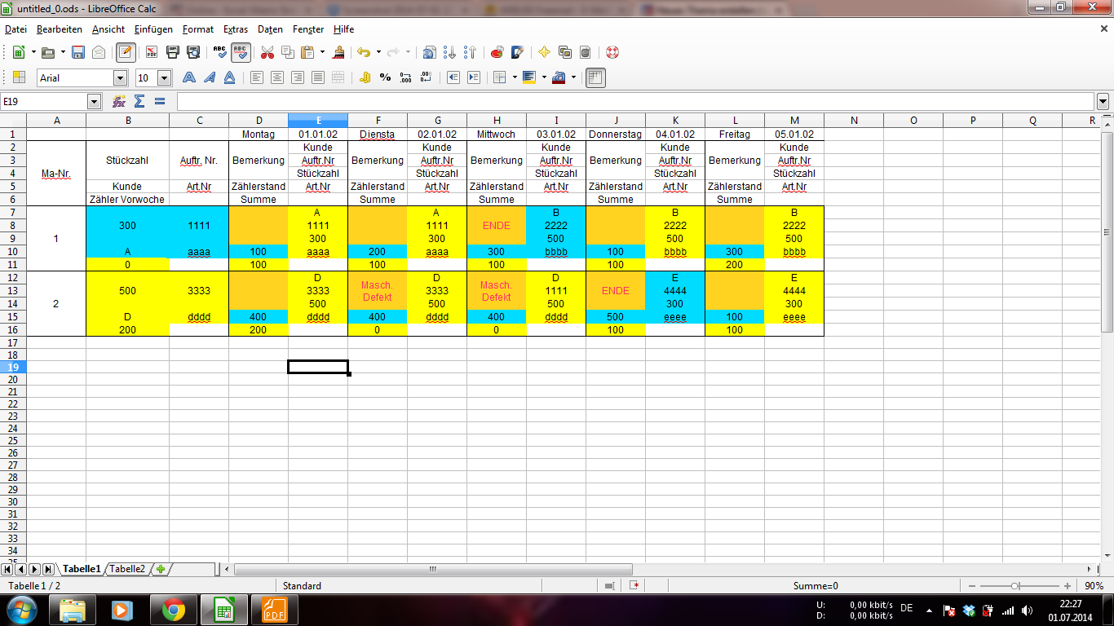Toggle Bold formatting
This screenshot has width=1114, height=626.
coord(189,77)
